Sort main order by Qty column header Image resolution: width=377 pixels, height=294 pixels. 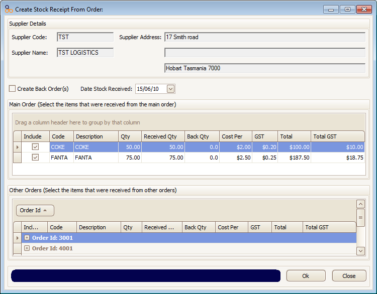pyautogui.click(x=130, y=136)
